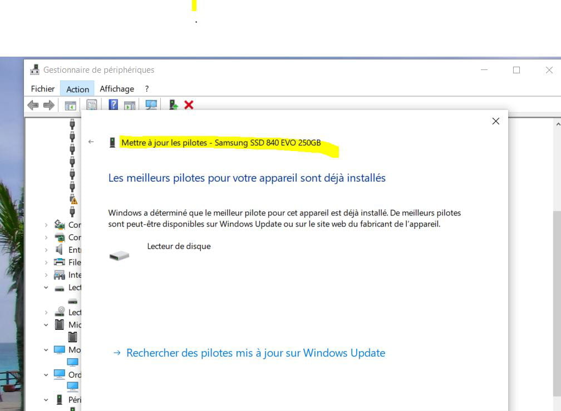Select the computer child item under Ord
This screenshot has height=411, width=561.
tap(72, 387)
